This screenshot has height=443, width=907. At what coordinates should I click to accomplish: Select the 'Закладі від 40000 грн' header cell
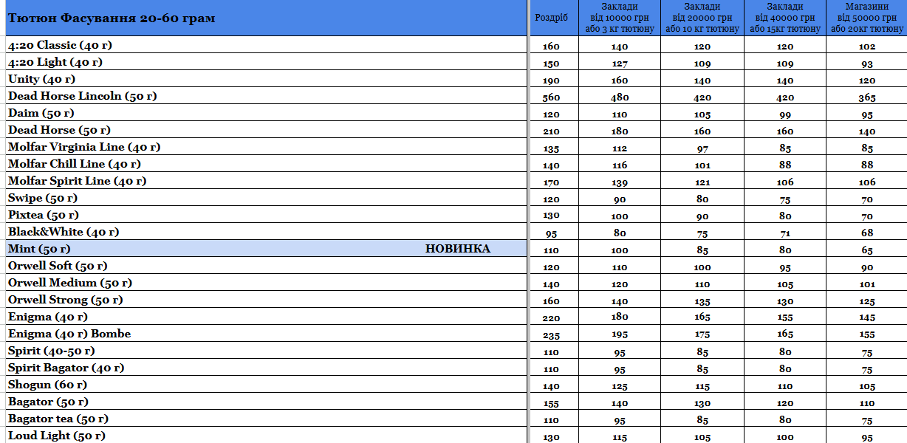click(785, 18)
